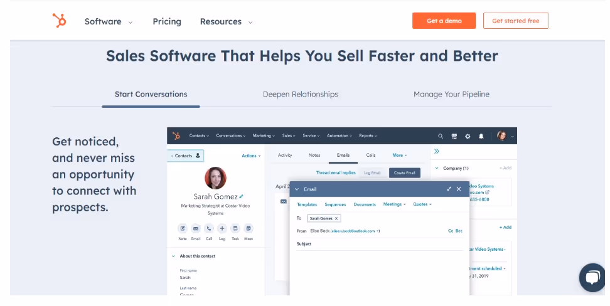Expand the Resources menu
This screenshot has width=610, height=306.
(227, 21)
